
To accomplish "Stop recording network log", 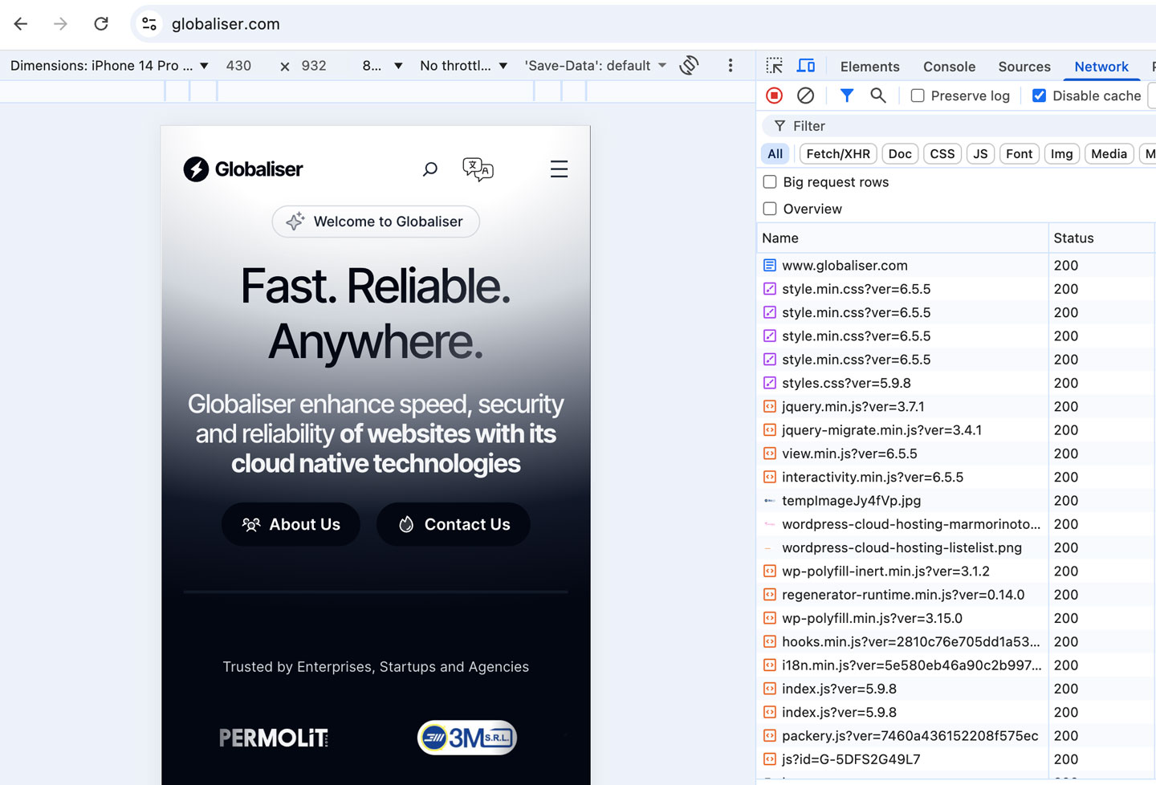I will click(x=775, y=96).
